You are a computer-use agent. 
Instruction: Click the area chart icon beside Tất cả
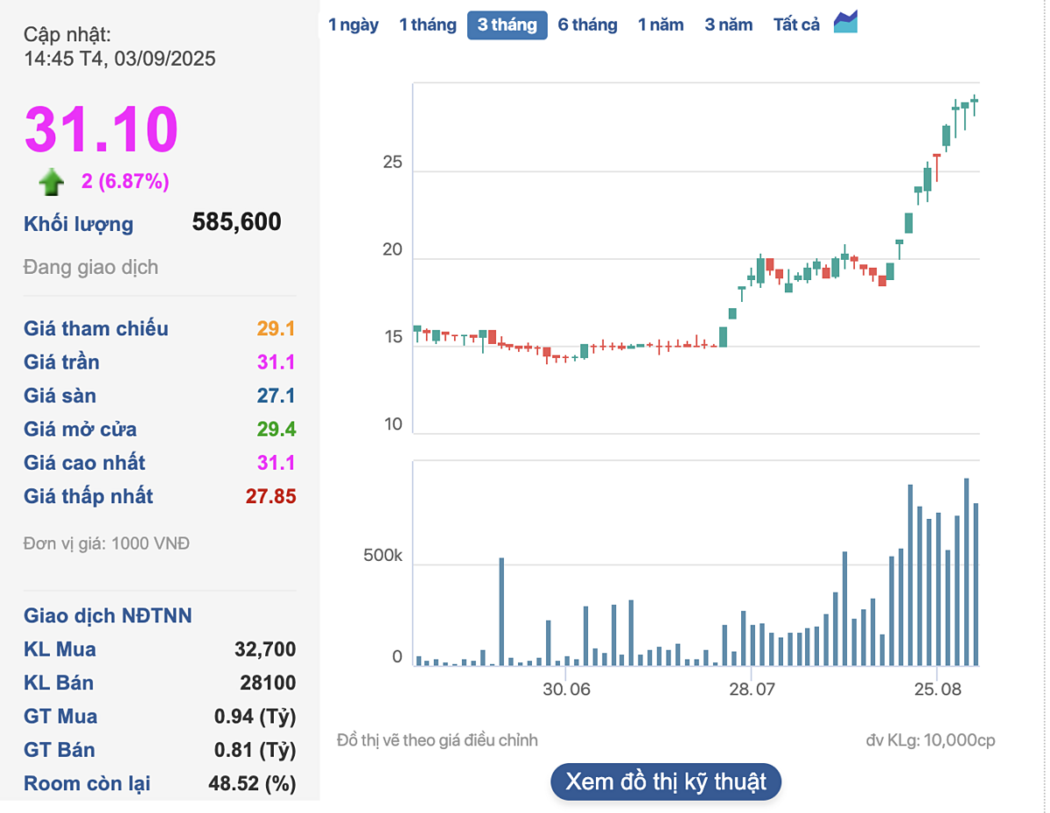pos(845,23)
